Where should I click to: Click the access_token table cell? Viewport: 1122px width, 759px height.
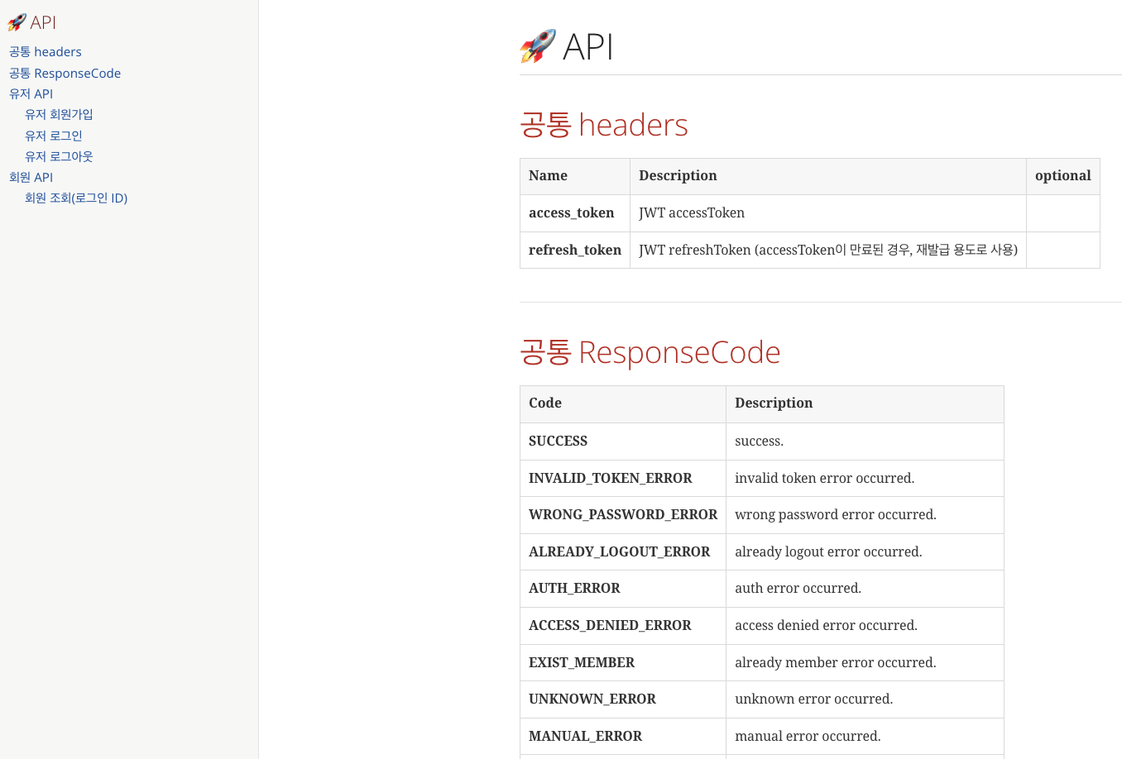(572, 213)
